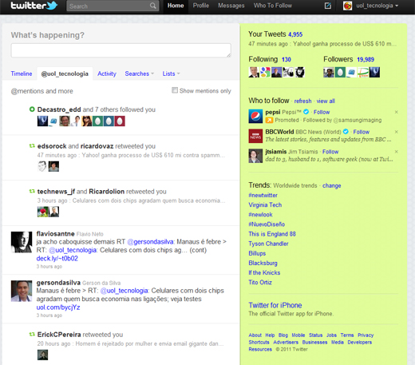Open the compose new tweet icon
Image resolution: width=415 pixels, height=365 pixels.
click(x=328, y=6)
